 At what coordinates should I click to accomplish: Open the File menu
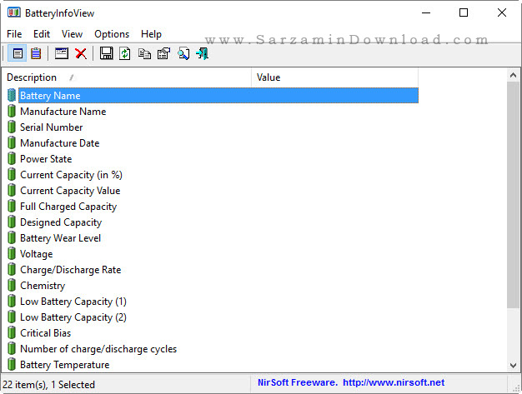[x=14, y=34]
